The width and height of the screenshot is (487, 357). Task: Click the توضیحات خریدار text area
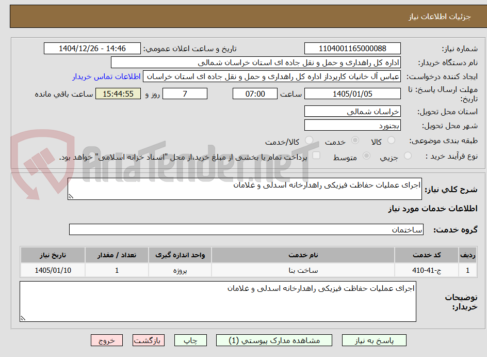[x=218, y=302]
